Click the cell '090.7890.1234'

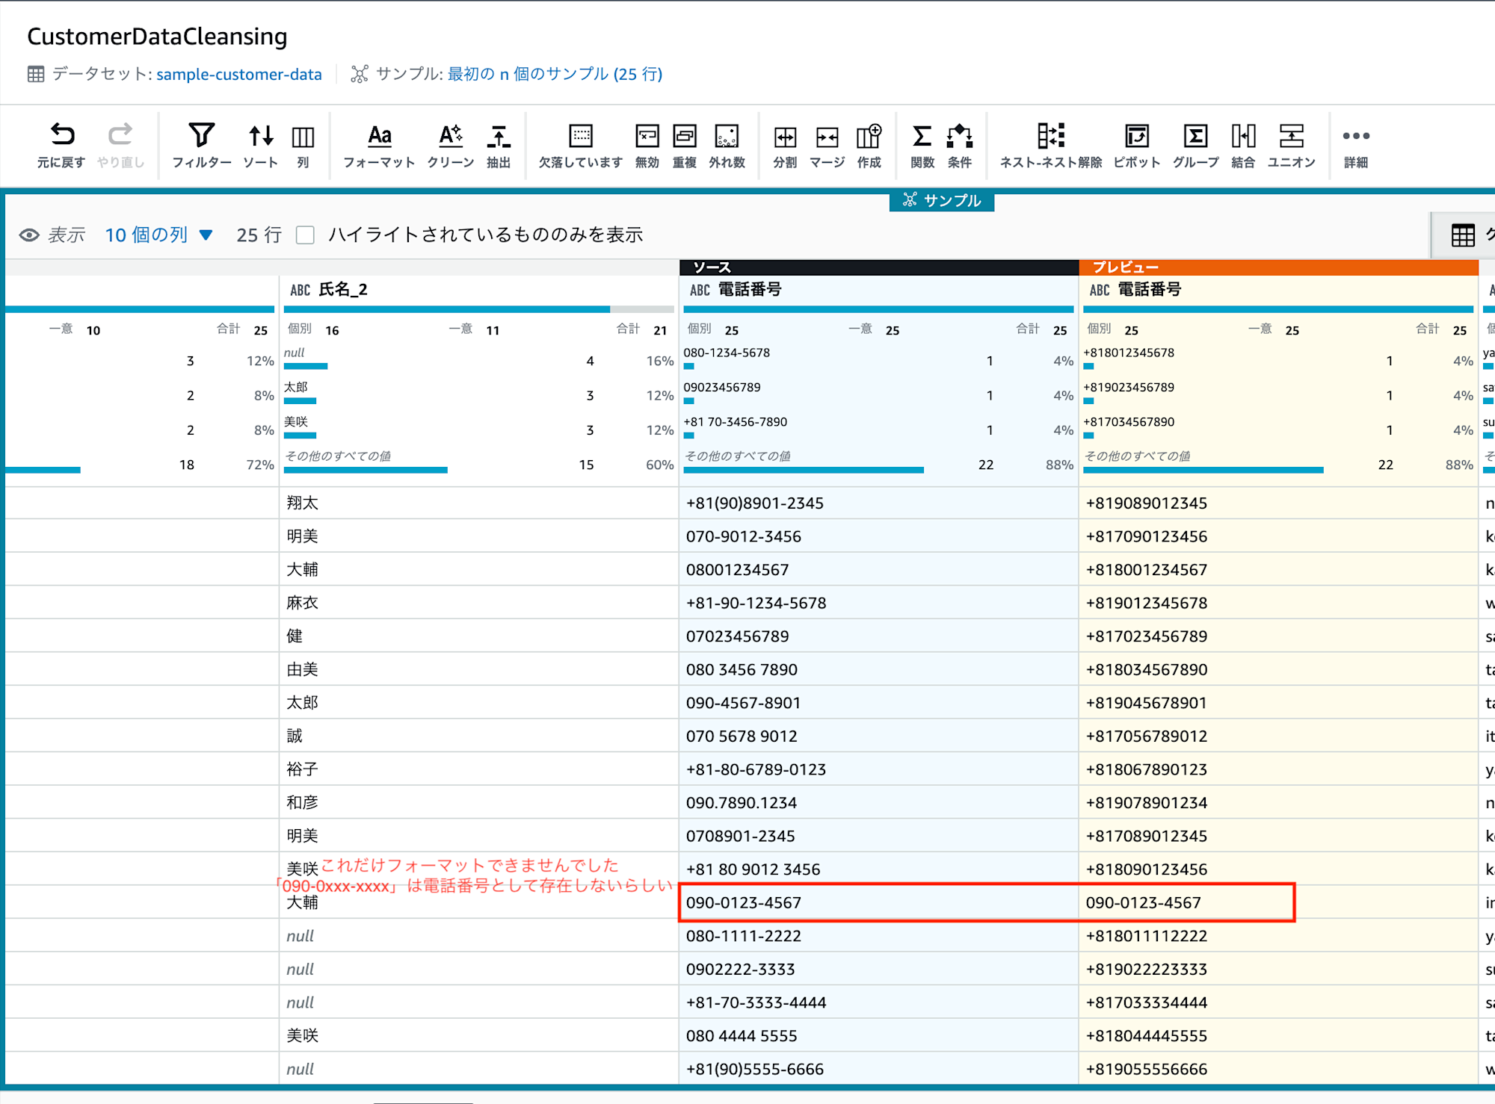click(878, 802)
